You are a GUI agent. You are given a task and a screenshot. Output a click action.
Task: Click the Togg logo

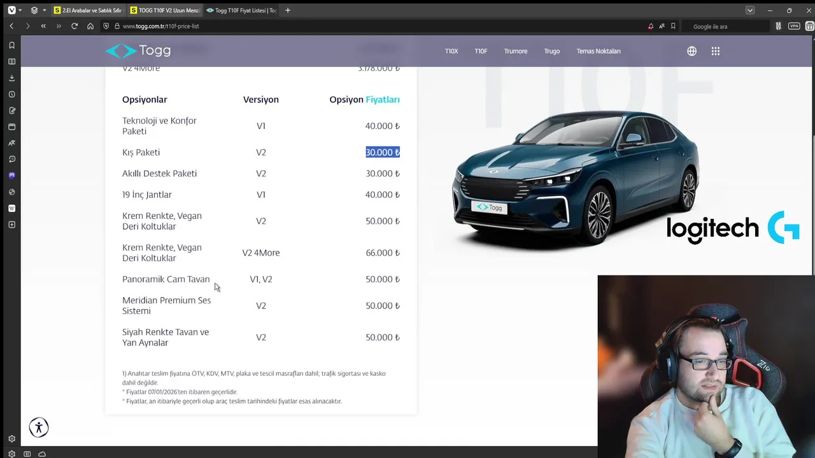pos(138,51)
